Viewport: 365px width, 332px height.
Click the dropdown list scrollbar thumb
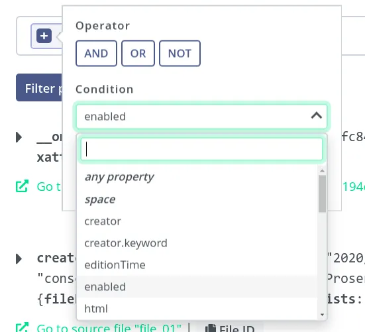pos(322,194)
